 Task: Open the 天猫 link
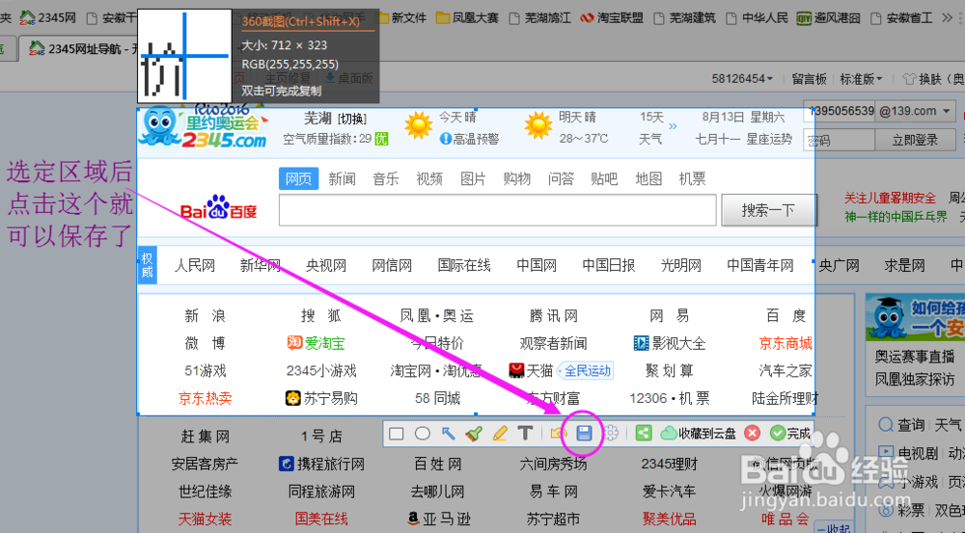click(532, 371)
